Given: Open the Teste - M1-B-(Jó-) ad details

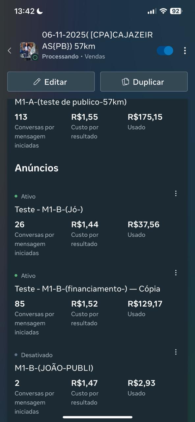Looking at the screenshot, I should point(49,209).
